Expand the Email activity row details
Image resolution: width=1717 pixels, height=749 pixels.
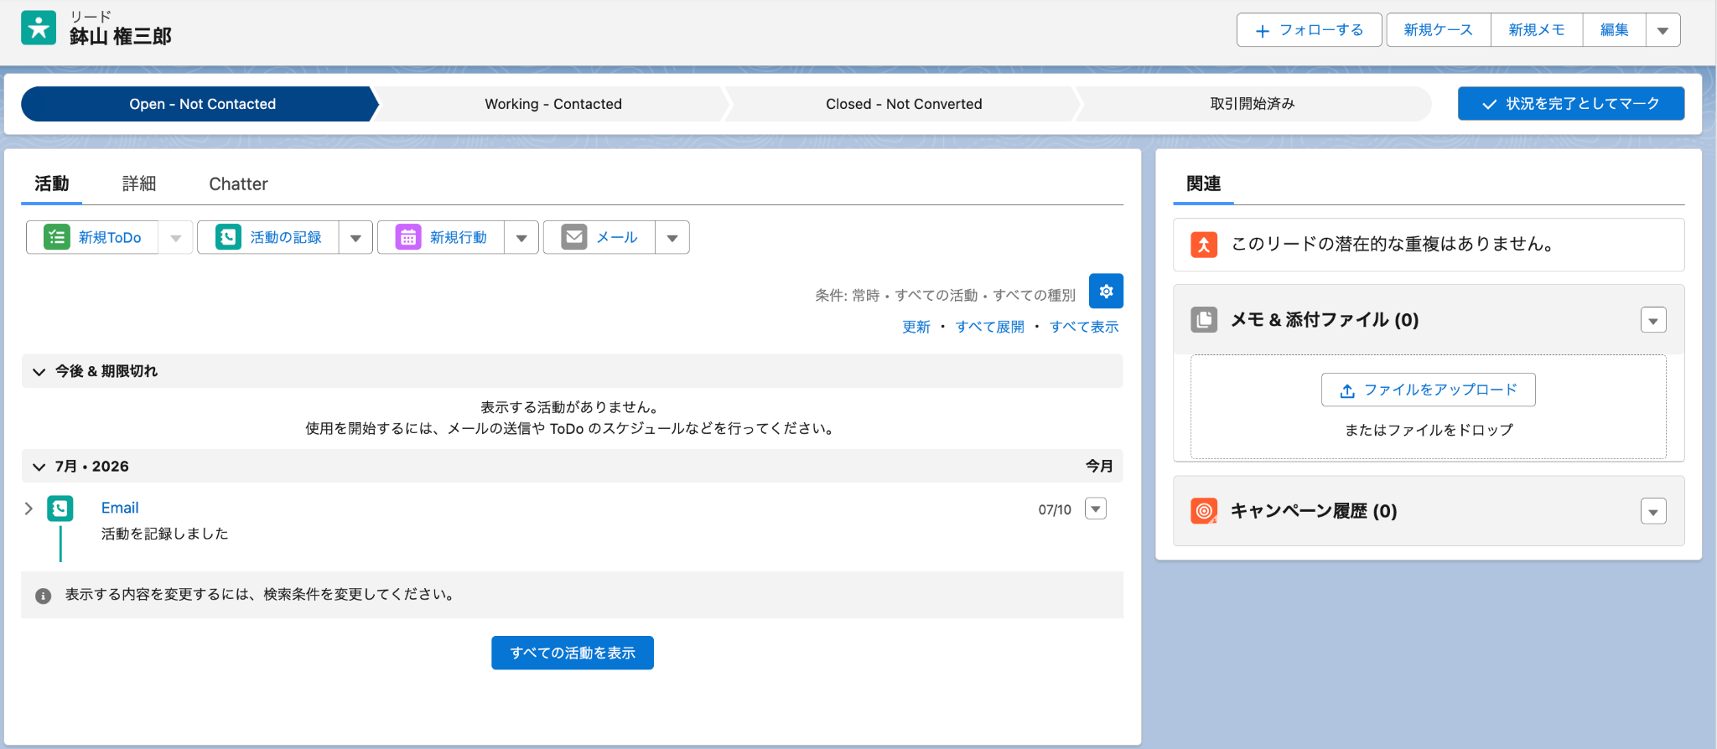pos(29,509)
